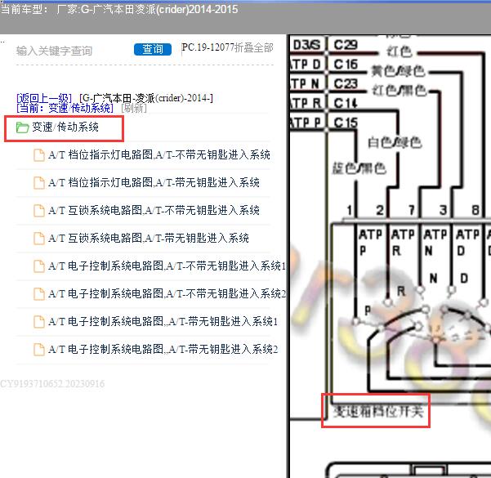The width and height of the screenshot is (491, 478).
Task: Click the G-广汽本田-凌派(crider)-2014- model text
Action: (146, 98)
